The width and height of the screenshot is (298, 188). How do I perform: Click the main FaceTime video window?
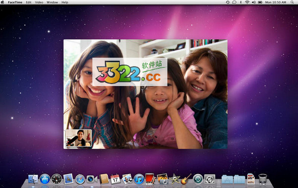[x=146, y=94]
